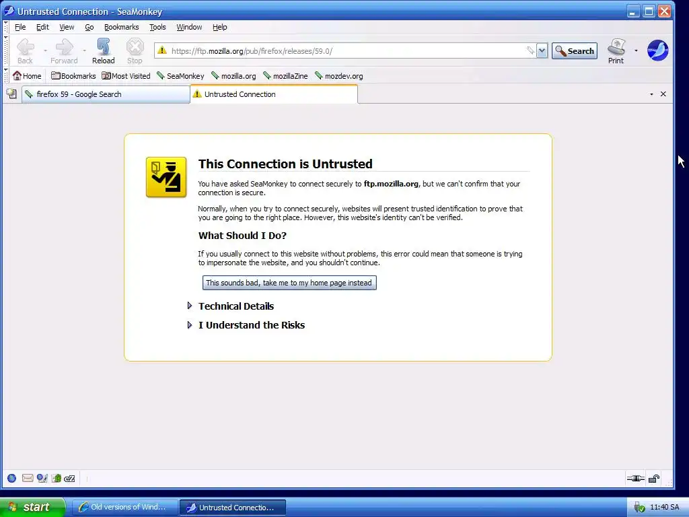Switch to firefox 59 - Google Search tab
The width and height of the screenshot is (689, 517).
pyautogui.click(x=106, y=94)
